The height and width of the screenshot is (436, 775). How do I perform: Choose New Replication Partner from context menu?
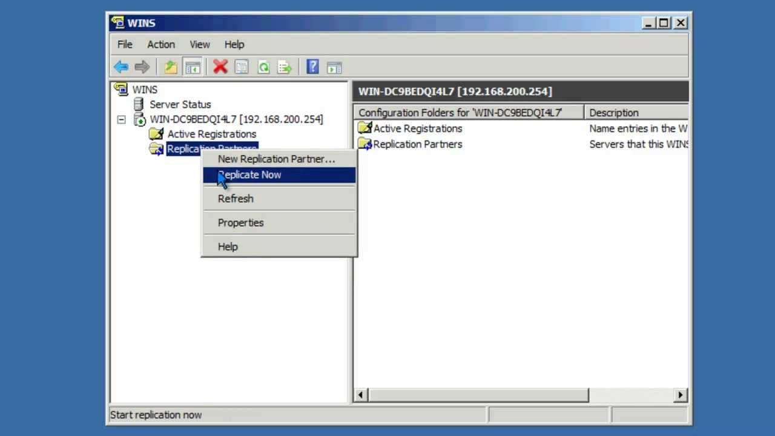pos(276,159)
